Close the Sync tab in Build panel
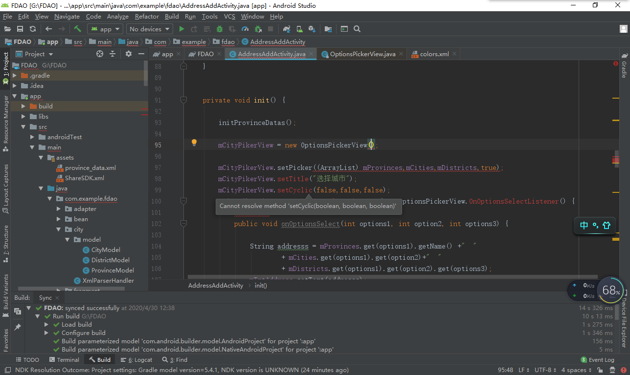The image size is (630, 375). (x=58, y=298)
